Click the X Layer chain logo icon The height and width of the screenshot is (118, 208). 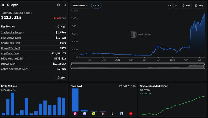3,5
